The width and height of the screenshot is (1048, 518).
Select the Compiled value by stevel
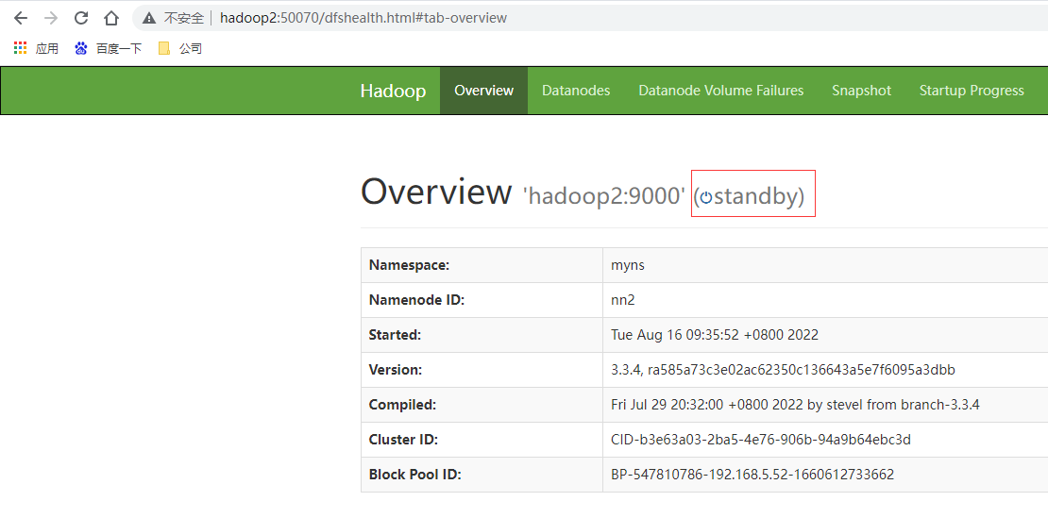pyautogui.click(x=795, y=405)
